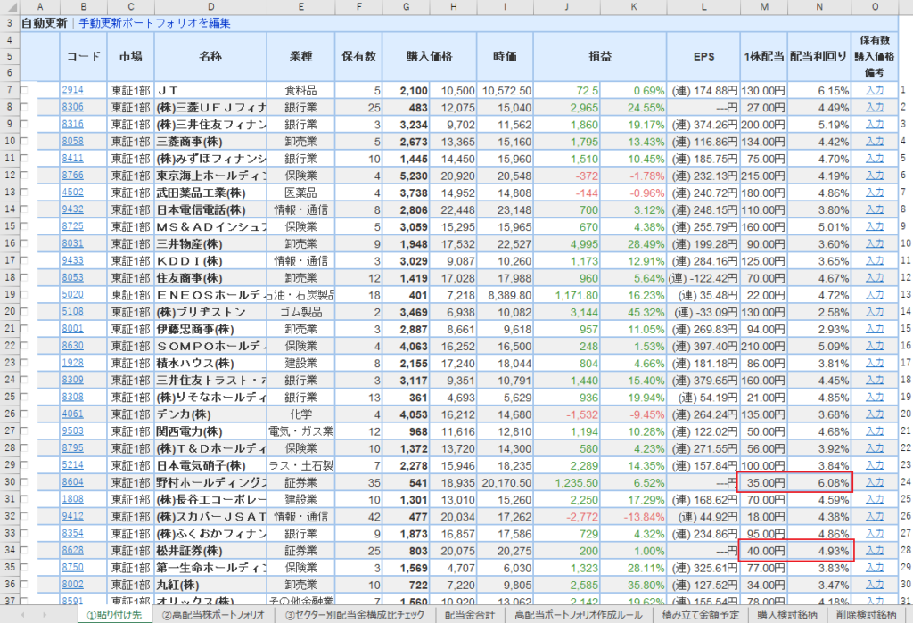Select row header 7

click(10, 90)
